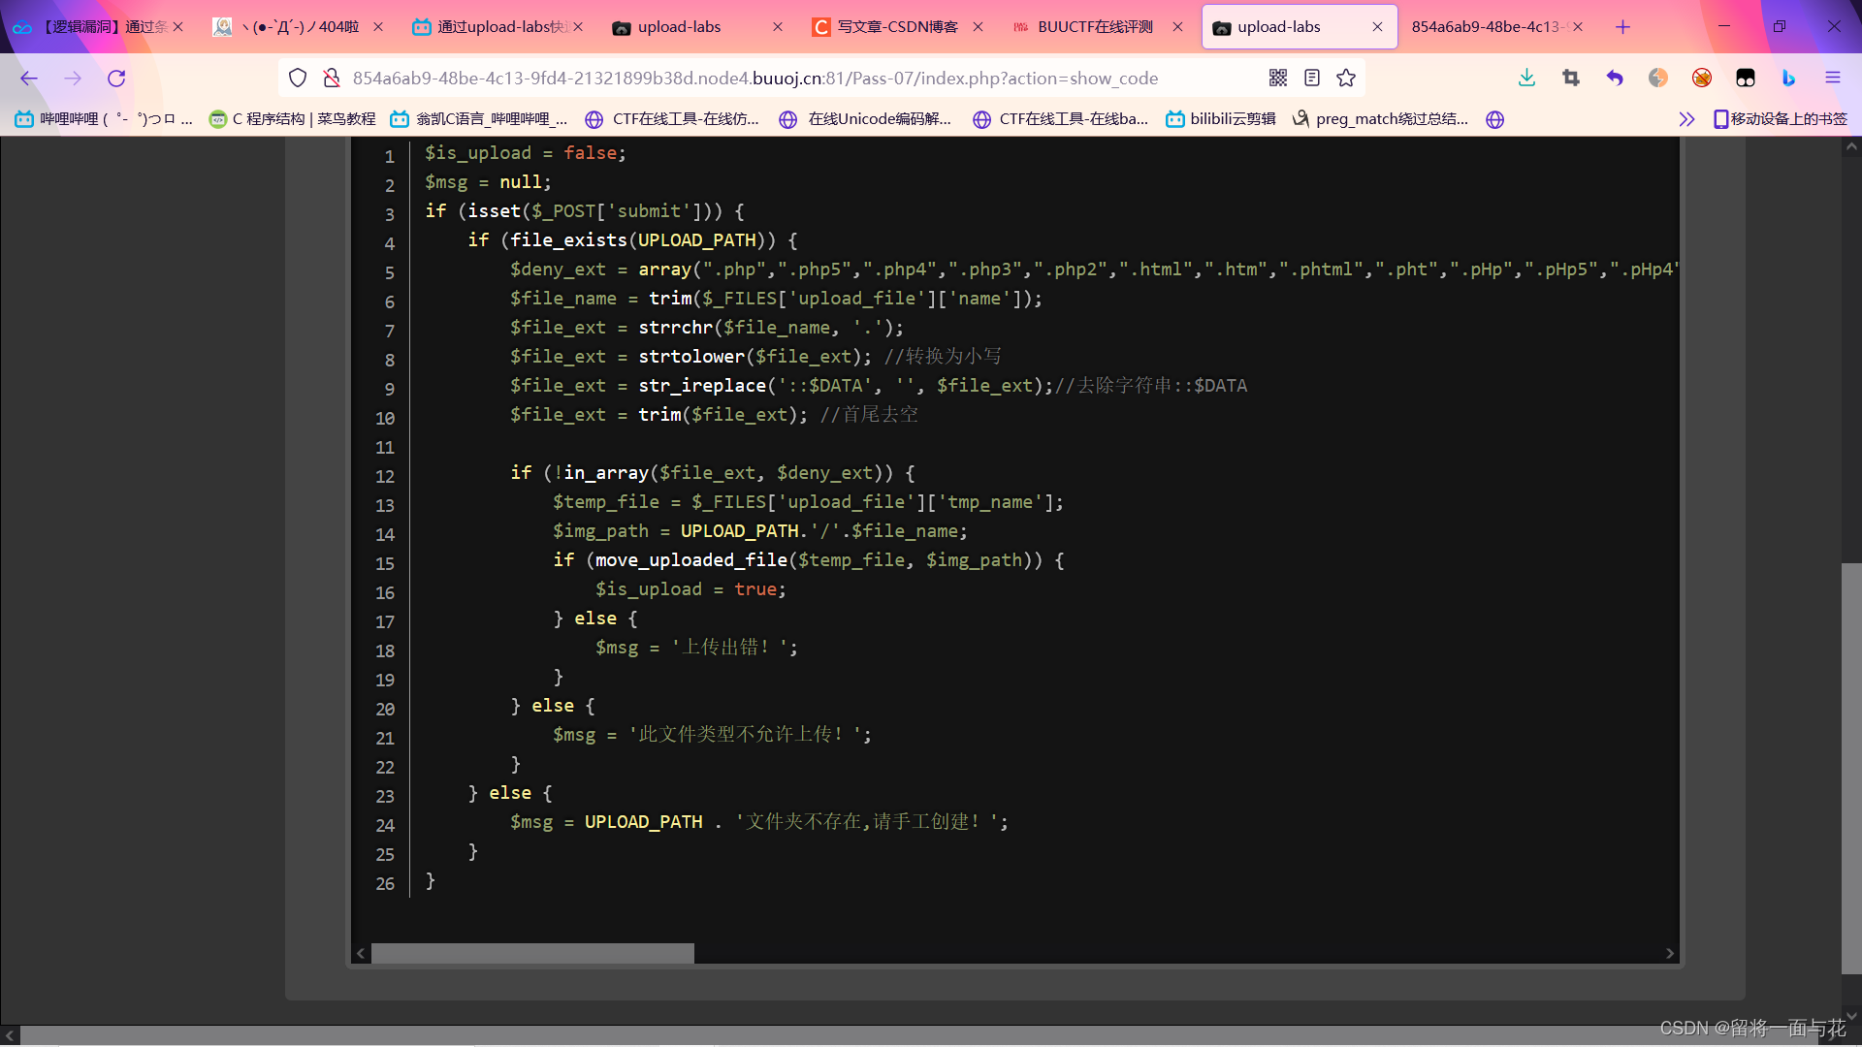Image resolution: width=1862 pixels, height=1047 pixels.
Task: Open the bilibili云剪辑 bookmark
Action: click(1221, 119)
